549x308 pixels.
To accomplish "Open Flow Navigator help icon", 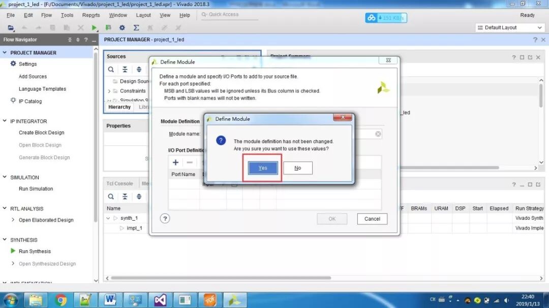I will (86, 40).
